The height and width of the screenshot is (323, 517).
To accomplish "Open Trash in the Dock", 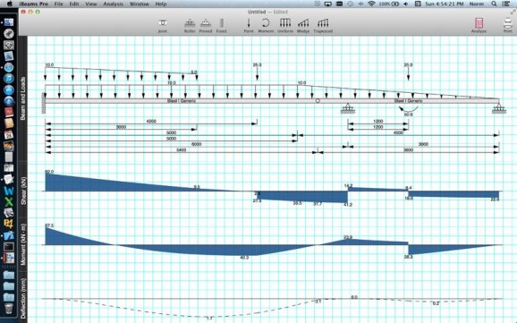I will tap(9, 309).
